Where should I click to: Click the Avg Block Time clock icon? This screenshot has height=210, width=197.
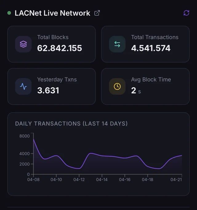[x=117, y=86]
